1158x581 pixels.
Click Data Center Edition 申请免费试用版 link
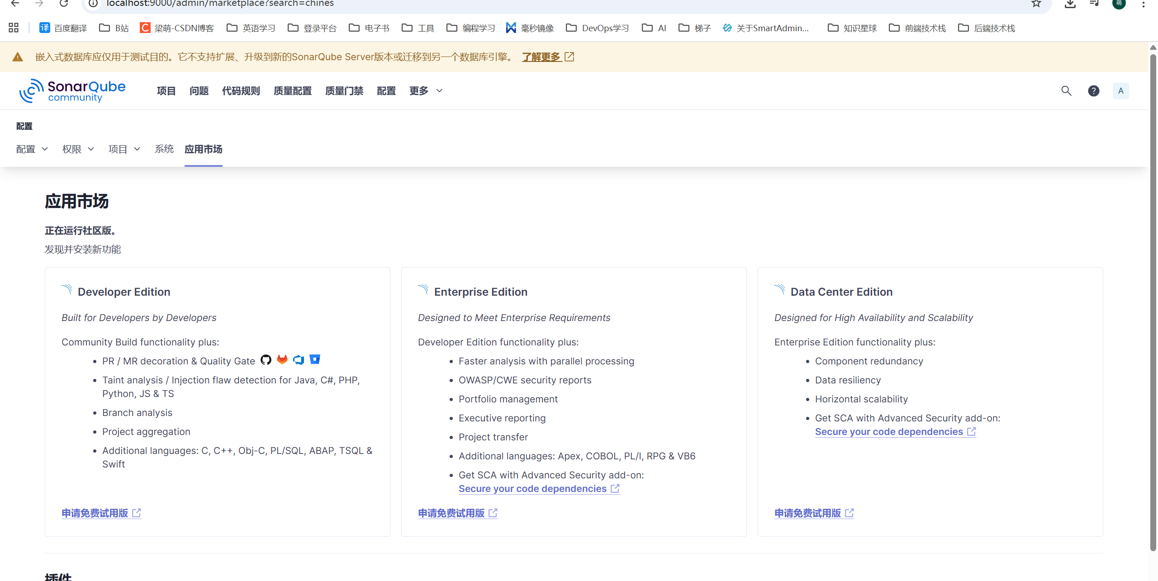[x=814, y=513]
